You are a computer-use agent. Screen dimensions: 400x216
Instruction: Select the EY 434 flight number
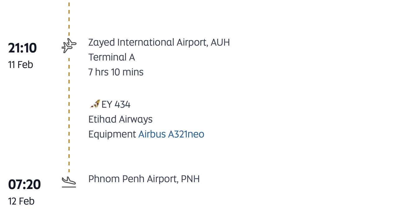[x=116, y=104]
